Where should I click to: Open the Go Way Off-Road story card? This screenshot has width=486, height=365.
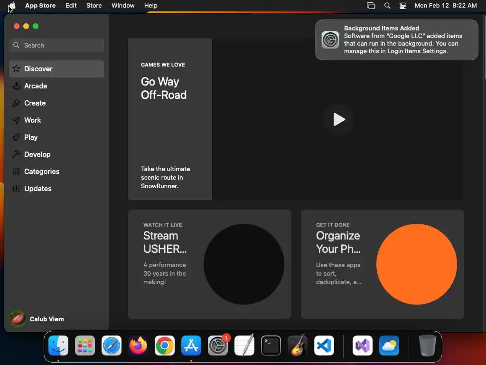[170, 119]
